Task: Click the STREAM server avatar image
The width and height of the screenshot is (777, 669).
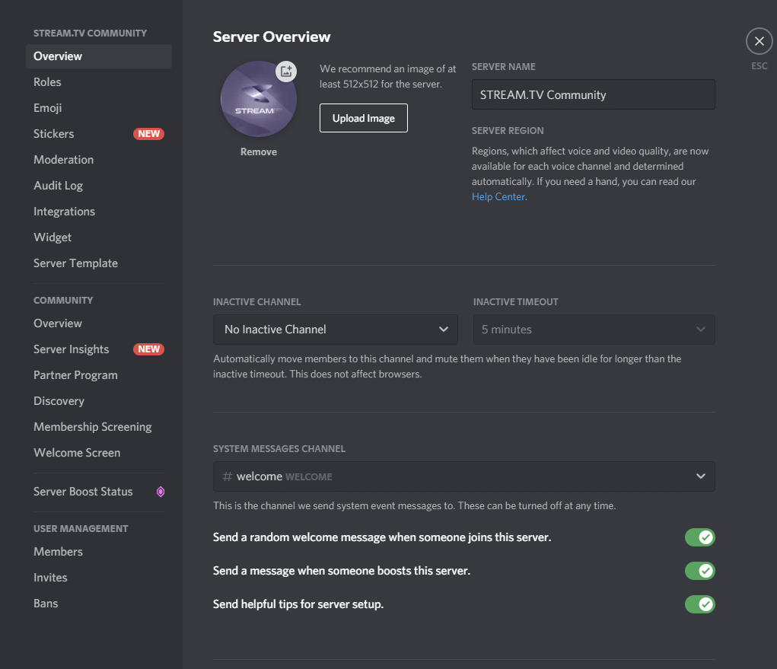Action: pyautogui.click(x=257, y=100)
